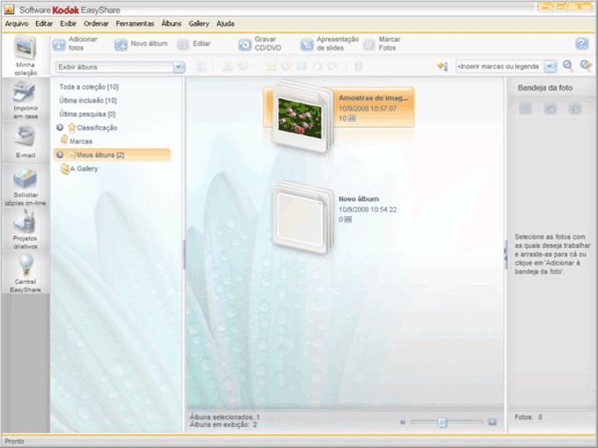Click the advanced search magnifier icon

click(586, 66)
